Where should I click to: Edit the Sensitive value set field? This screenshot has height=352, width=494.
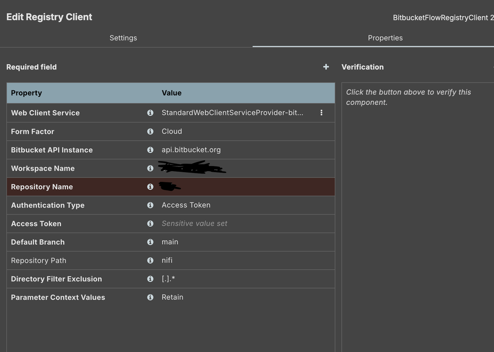point(194,223)
